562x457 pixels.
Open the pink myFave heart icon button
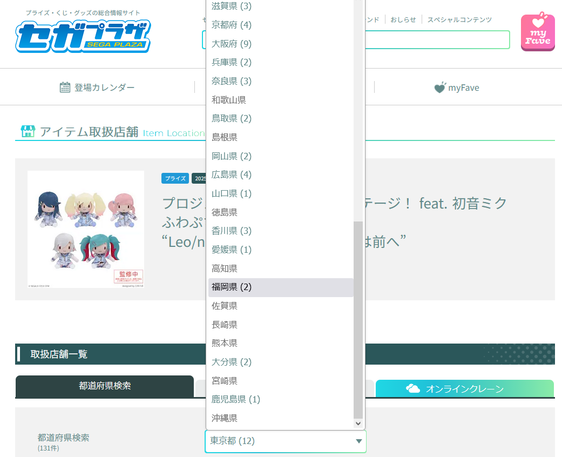537,32
